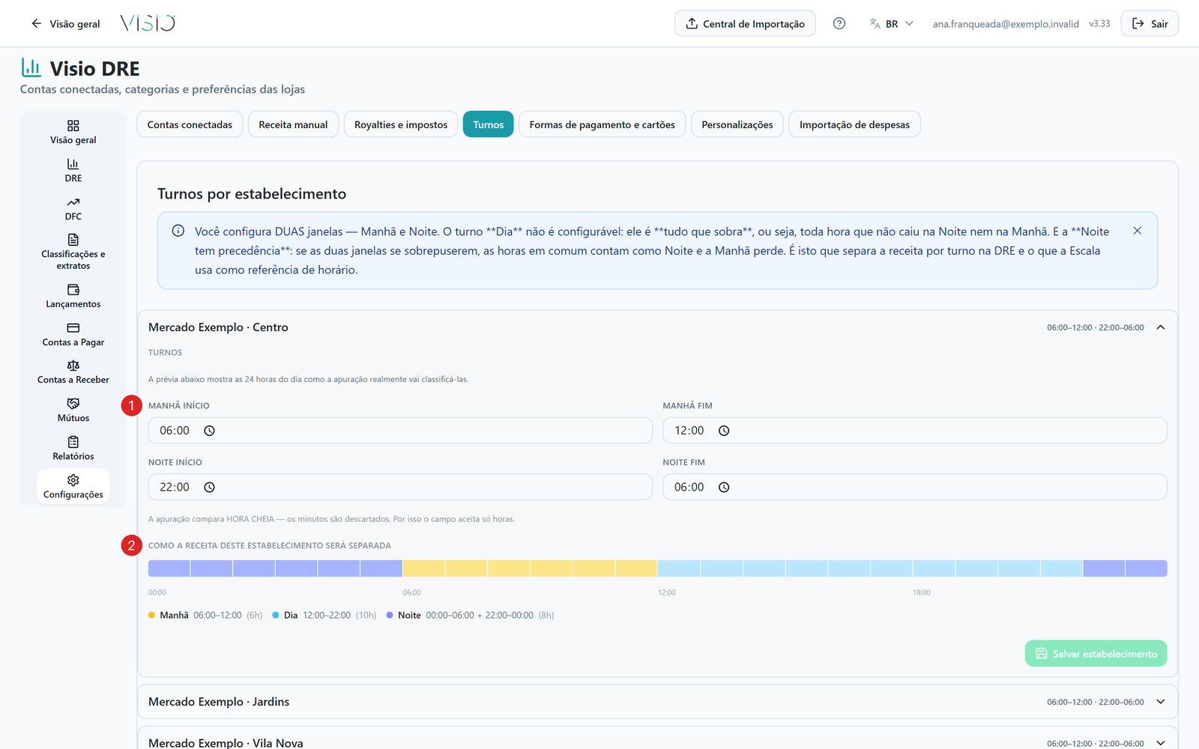Screen dimensions: 1199x749
Task: Open the BR language dropdown
Action: [892, 23]
